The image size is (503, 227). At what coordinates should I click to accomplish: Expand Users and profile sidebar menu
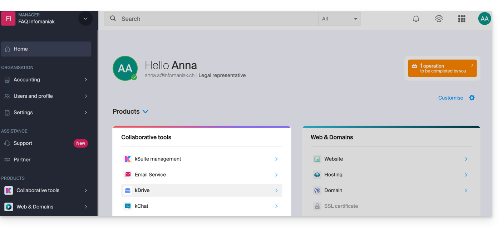coord(46,96)
